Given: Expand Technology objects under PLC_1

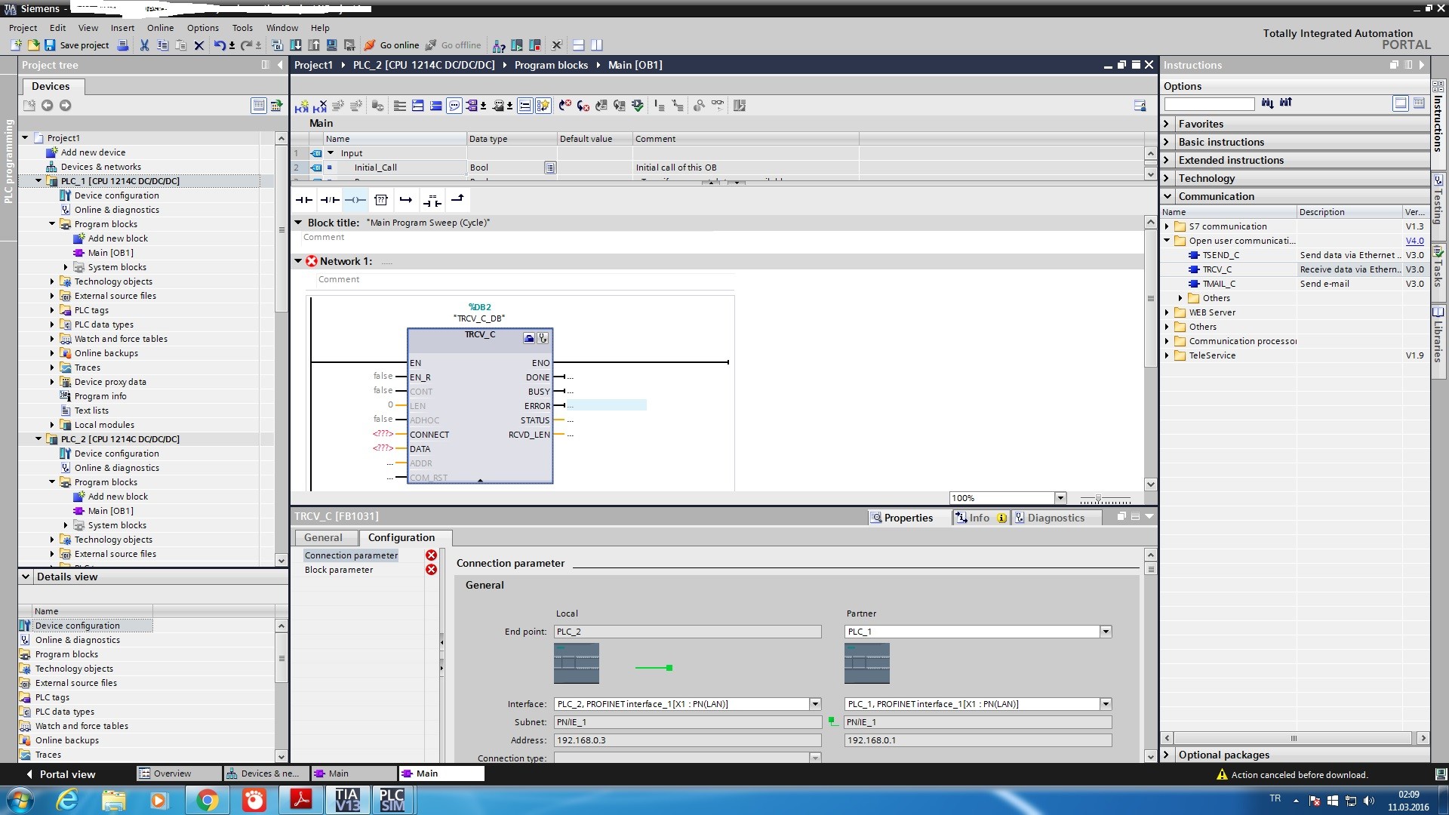Looking at the screenshot, I should [x=52, y=281].
